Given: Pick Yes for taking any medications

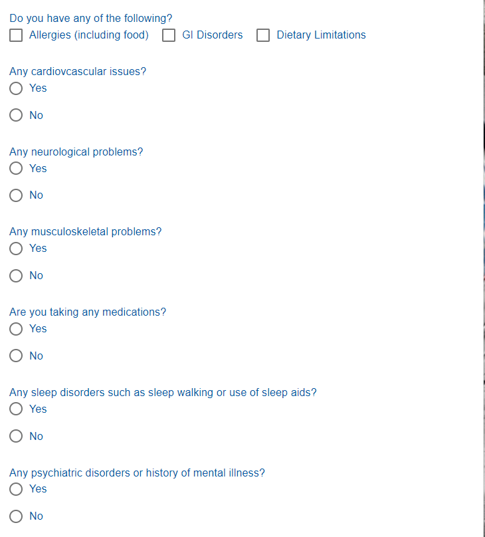Looking at the screenshot, I should pyautogui.click(x=16, y=329).
